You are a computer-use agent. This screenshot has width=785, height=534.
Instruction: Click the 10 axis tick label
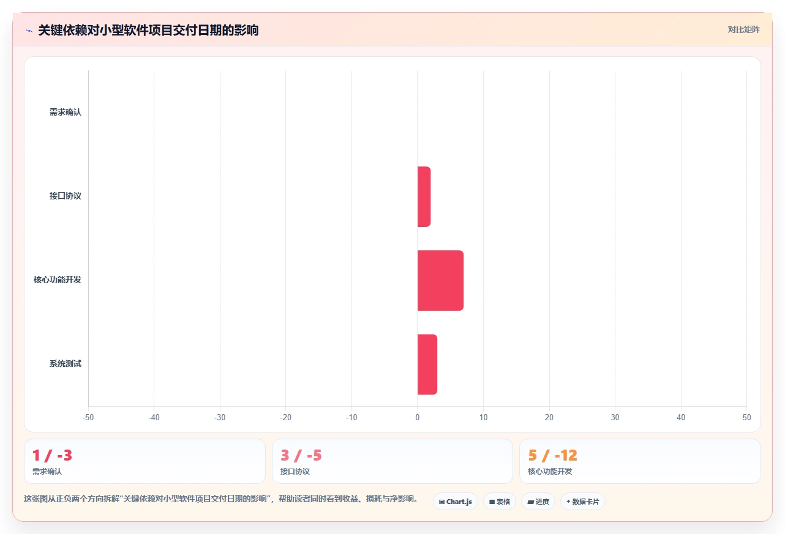483,417
